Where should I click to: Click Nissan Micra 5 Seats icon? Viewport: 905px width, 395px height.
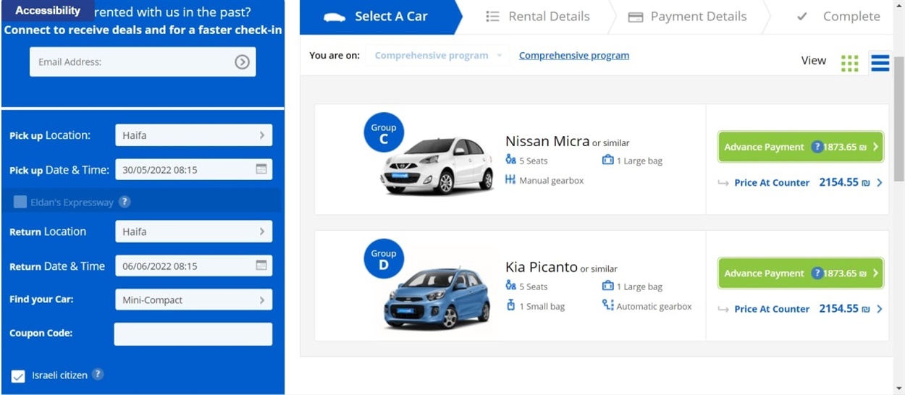(x=511, y=160)
